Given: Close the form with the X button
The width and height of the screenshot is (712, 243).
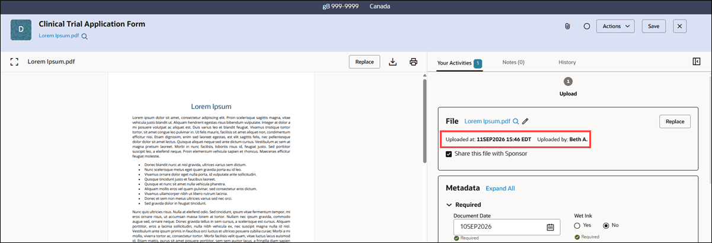Looking at the screenshot, I should pyautogui.click(x=679, y=26).
